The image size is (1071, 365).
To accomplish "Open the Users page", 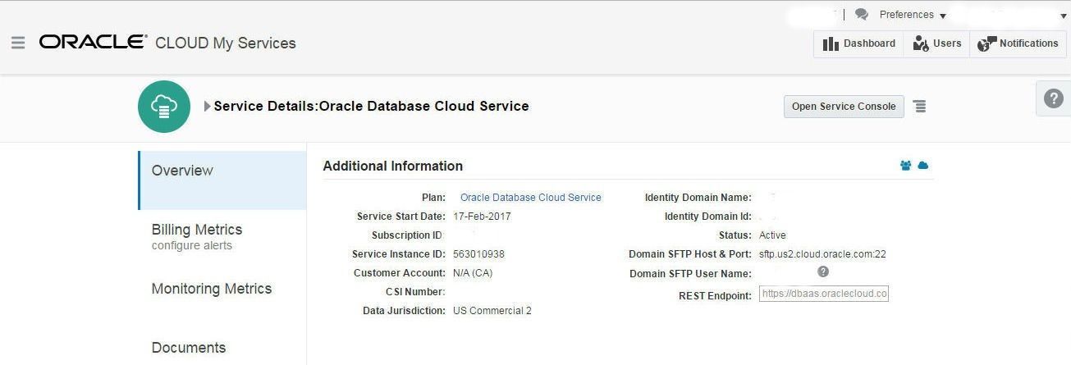I will (936, 43).
